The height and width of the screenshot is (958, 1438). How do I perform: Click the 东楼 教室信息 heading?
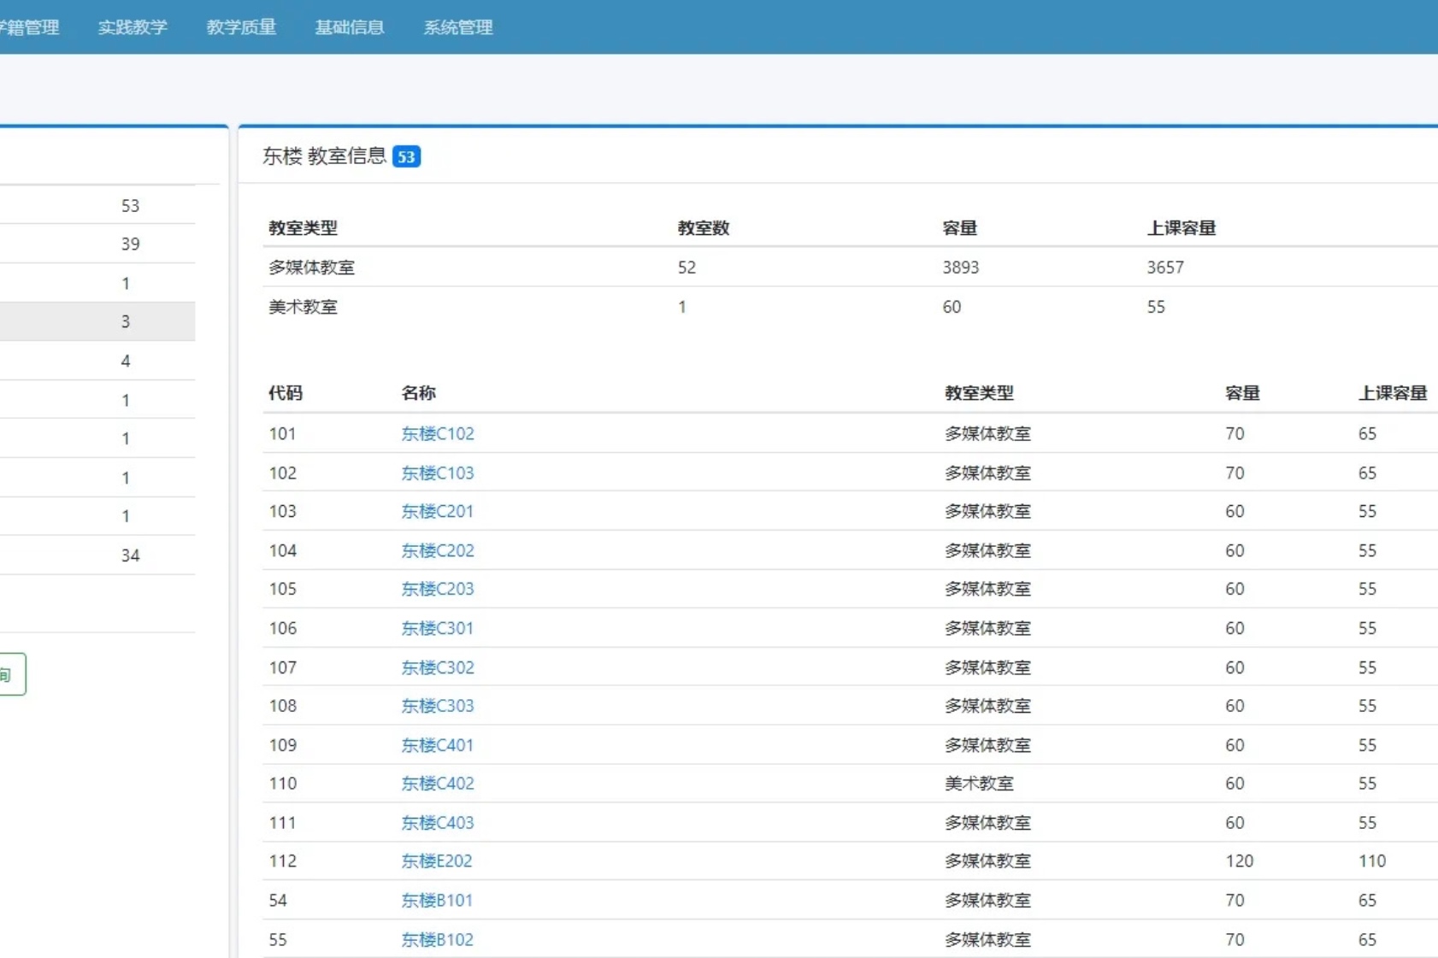click(x=324, y=156)
